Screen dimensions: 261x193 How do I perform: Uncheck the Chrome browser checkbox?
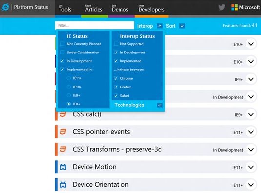[116, 78]
